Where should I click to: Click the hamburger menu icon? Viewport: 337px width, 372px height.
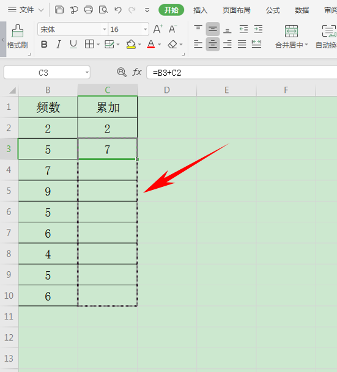click(x=12, y=10)
